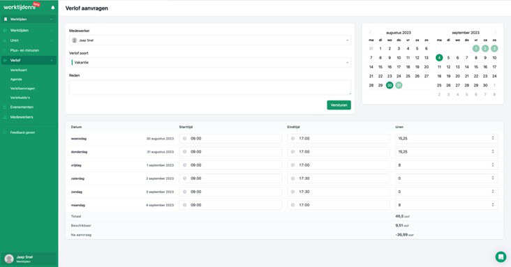Click the clock icon in zaterdag end time

pos(292,178)
